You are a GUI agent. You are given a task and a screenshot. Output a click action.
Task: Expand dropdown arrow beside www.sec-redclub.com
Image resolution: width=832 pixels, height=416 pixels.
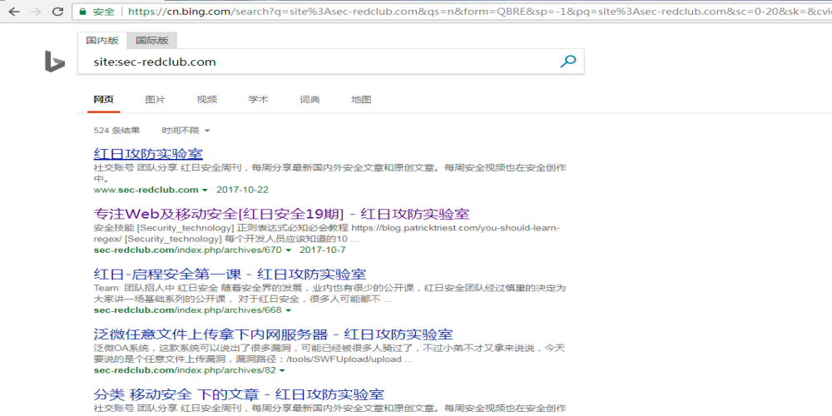205,190
